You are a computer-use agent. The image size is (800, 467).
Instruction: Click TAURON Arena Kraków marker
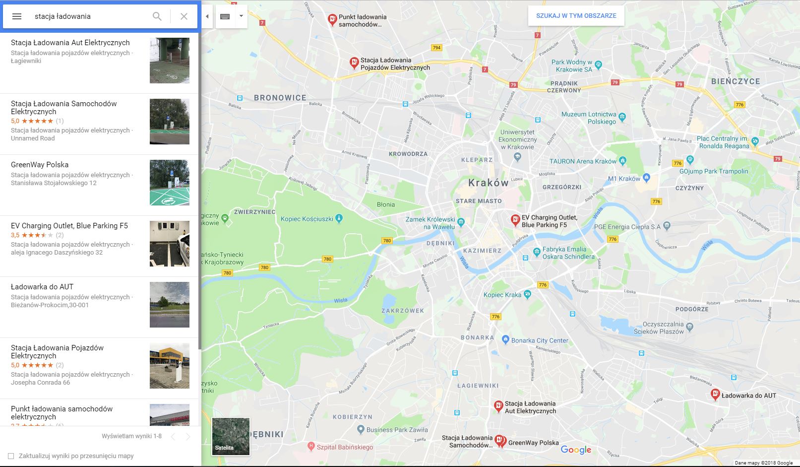pos(623,160)
